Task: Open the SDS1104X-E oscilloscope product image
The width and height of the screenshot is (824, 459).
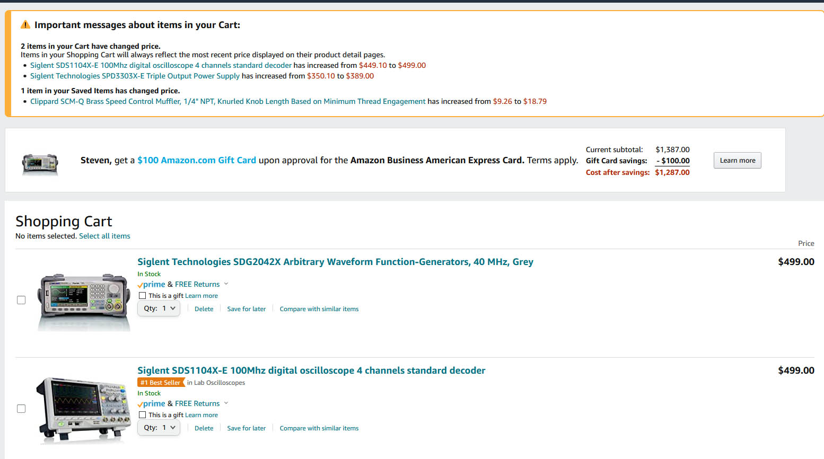Action: click(84, 410)
